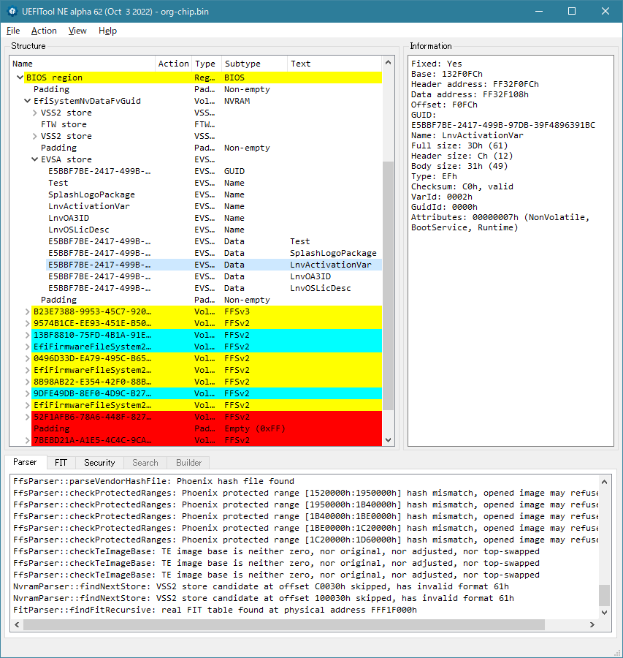The height and width of the screenshot is (658, 623).
Task: Expand the 7BEBD21A-A1E5-4C4C volume
Action: [27, 441]
